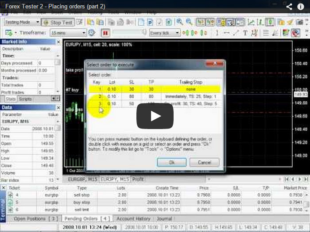Open the Testing Mode dropdown
The height and width of the screenshot is (232, 310).
(22, 22)
